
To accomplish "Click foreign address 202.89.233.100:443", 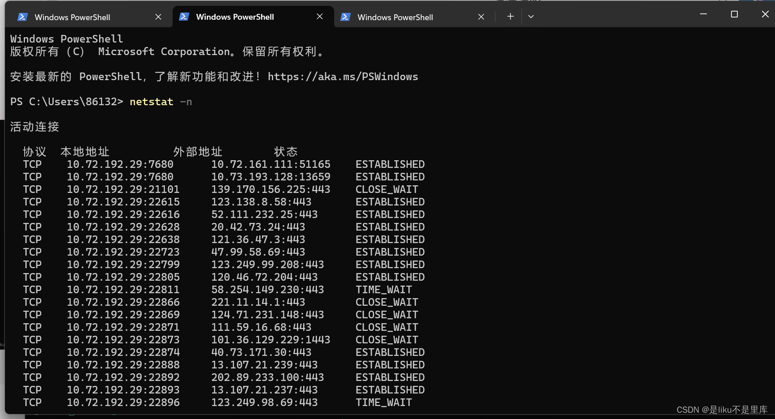I will (268, 377).
